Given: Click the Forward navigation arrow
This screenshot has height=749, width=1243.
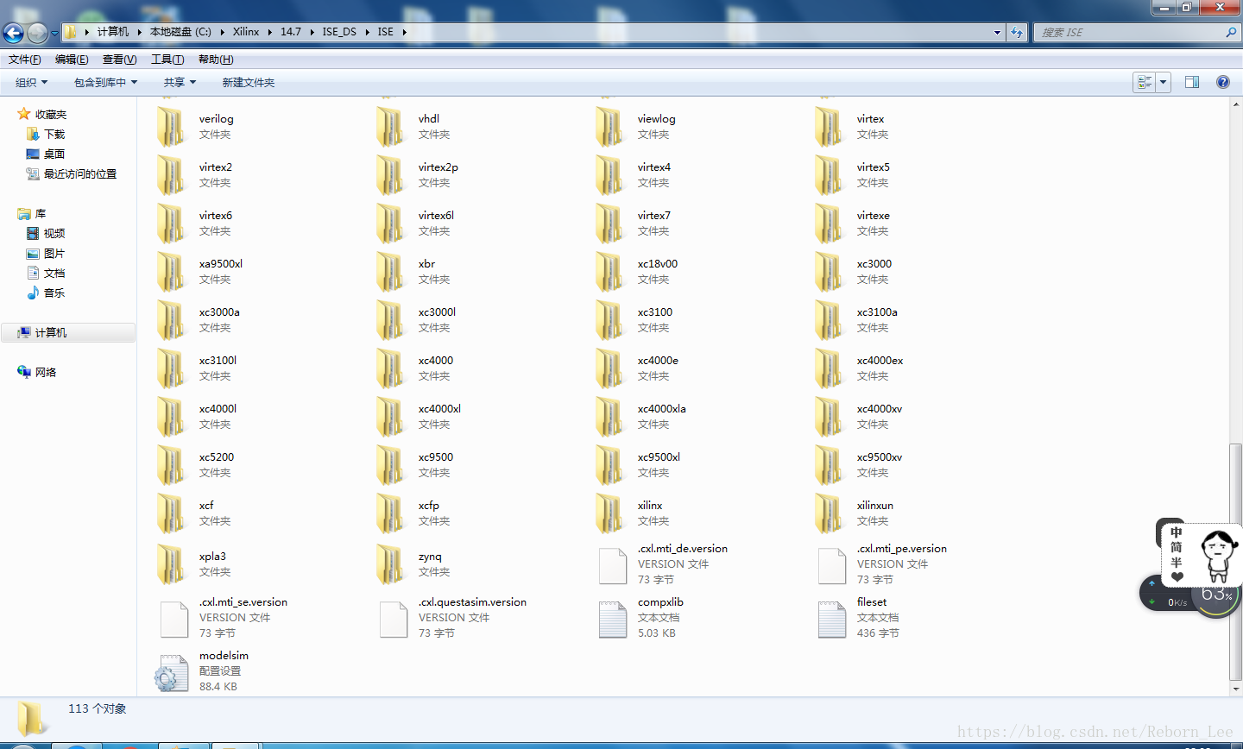Looking at the screenshot, I should (37, 33).
